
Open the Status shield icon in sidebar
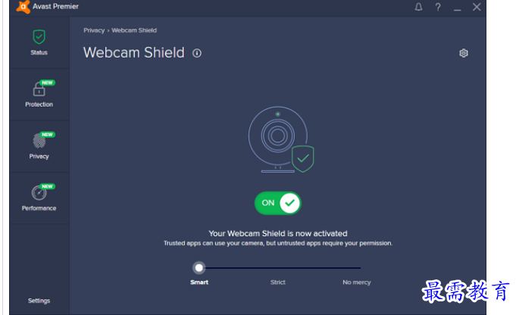tap(39, 37)
